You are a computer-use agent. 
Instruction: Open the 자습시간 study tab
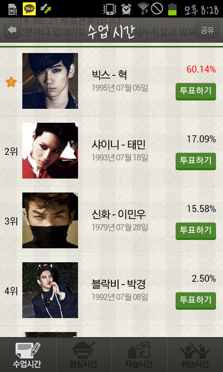pyautogui.click(x=139, y=354)
